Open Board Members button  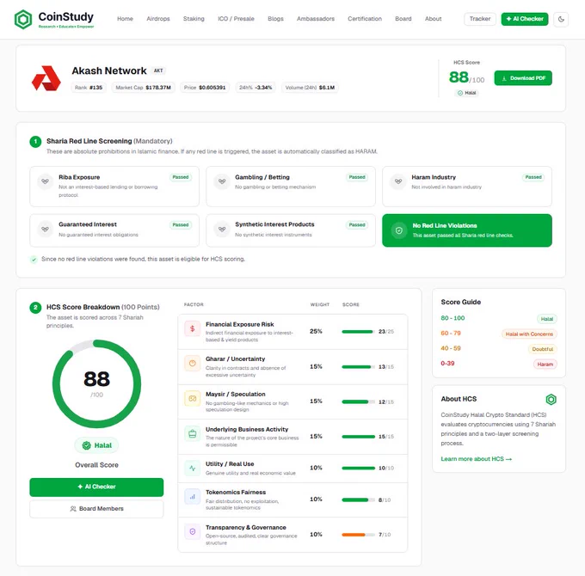pos(96,509)
